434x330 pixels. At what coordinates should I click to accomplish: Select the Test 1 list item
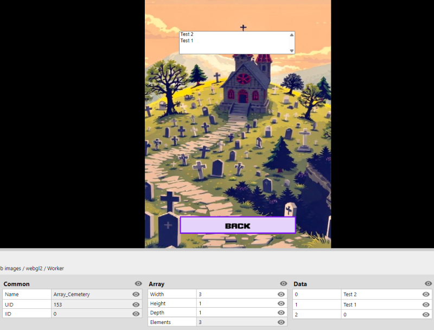[187, 41]
